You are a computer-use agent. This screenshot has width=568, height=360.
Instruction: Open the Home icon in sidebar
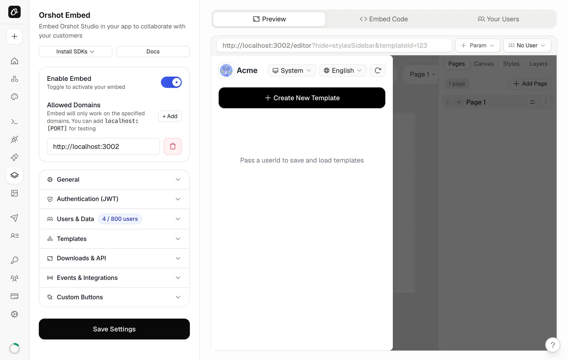coord(15,61)
